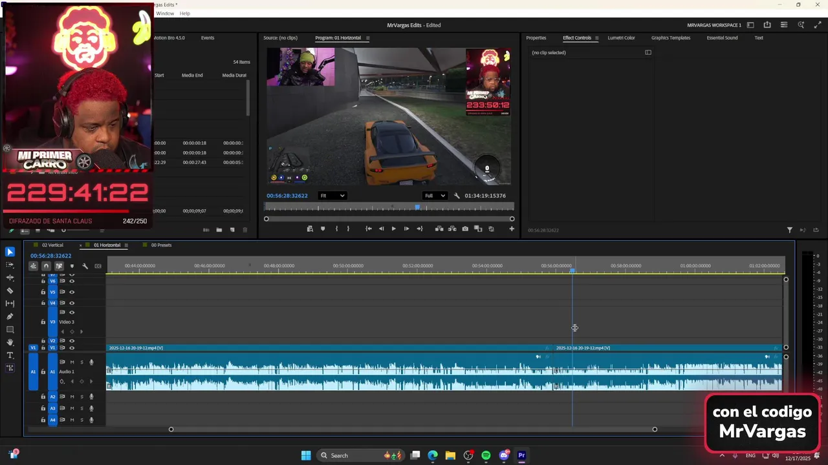Open Timeline display settings wrench
Screen dimensions: 828x465
pyautogui.click(x=85, y=266)
